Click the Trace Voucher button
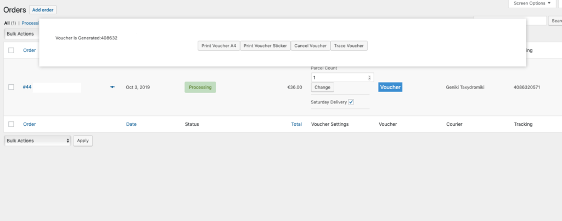562x221 pixels. 349,46
